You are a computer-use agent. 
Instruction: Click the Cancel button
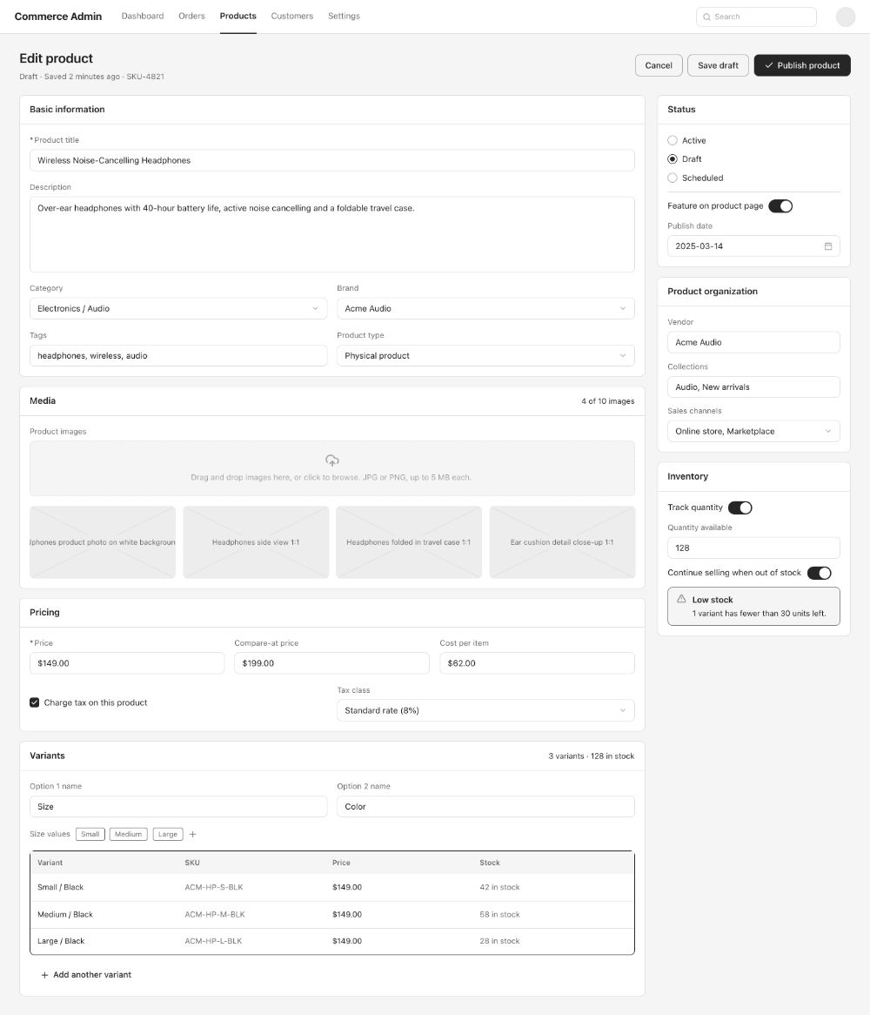click(659, 65)
